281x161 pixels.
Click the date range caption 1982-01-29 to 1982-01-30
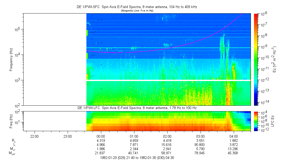coord(137,158)
